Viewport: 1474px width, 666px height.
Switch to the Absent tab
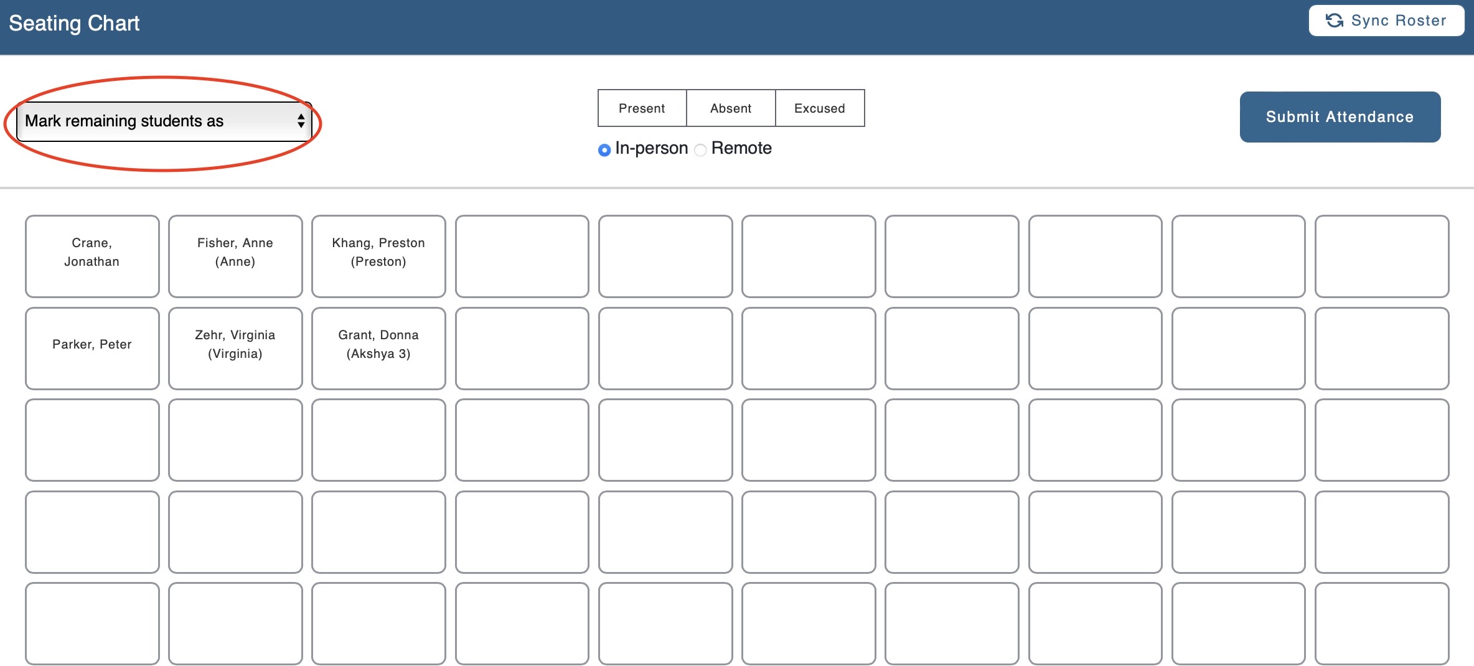tap(730, 108)
